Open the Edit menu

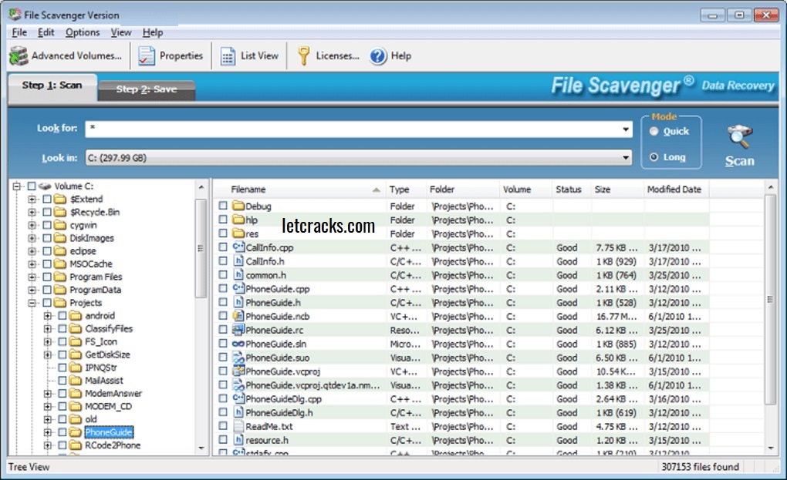click(46, 32)
